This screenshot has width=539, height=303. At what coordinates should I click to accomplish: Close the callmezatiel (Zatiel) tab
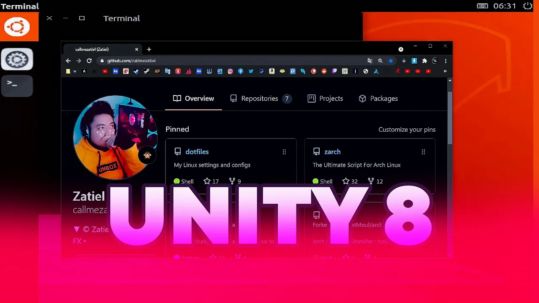click(136, 49)
